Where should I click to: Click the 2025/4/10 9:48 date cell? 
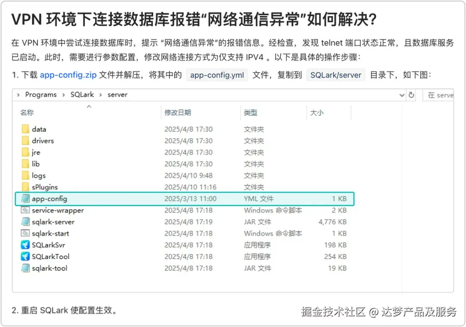click(189, 176)
